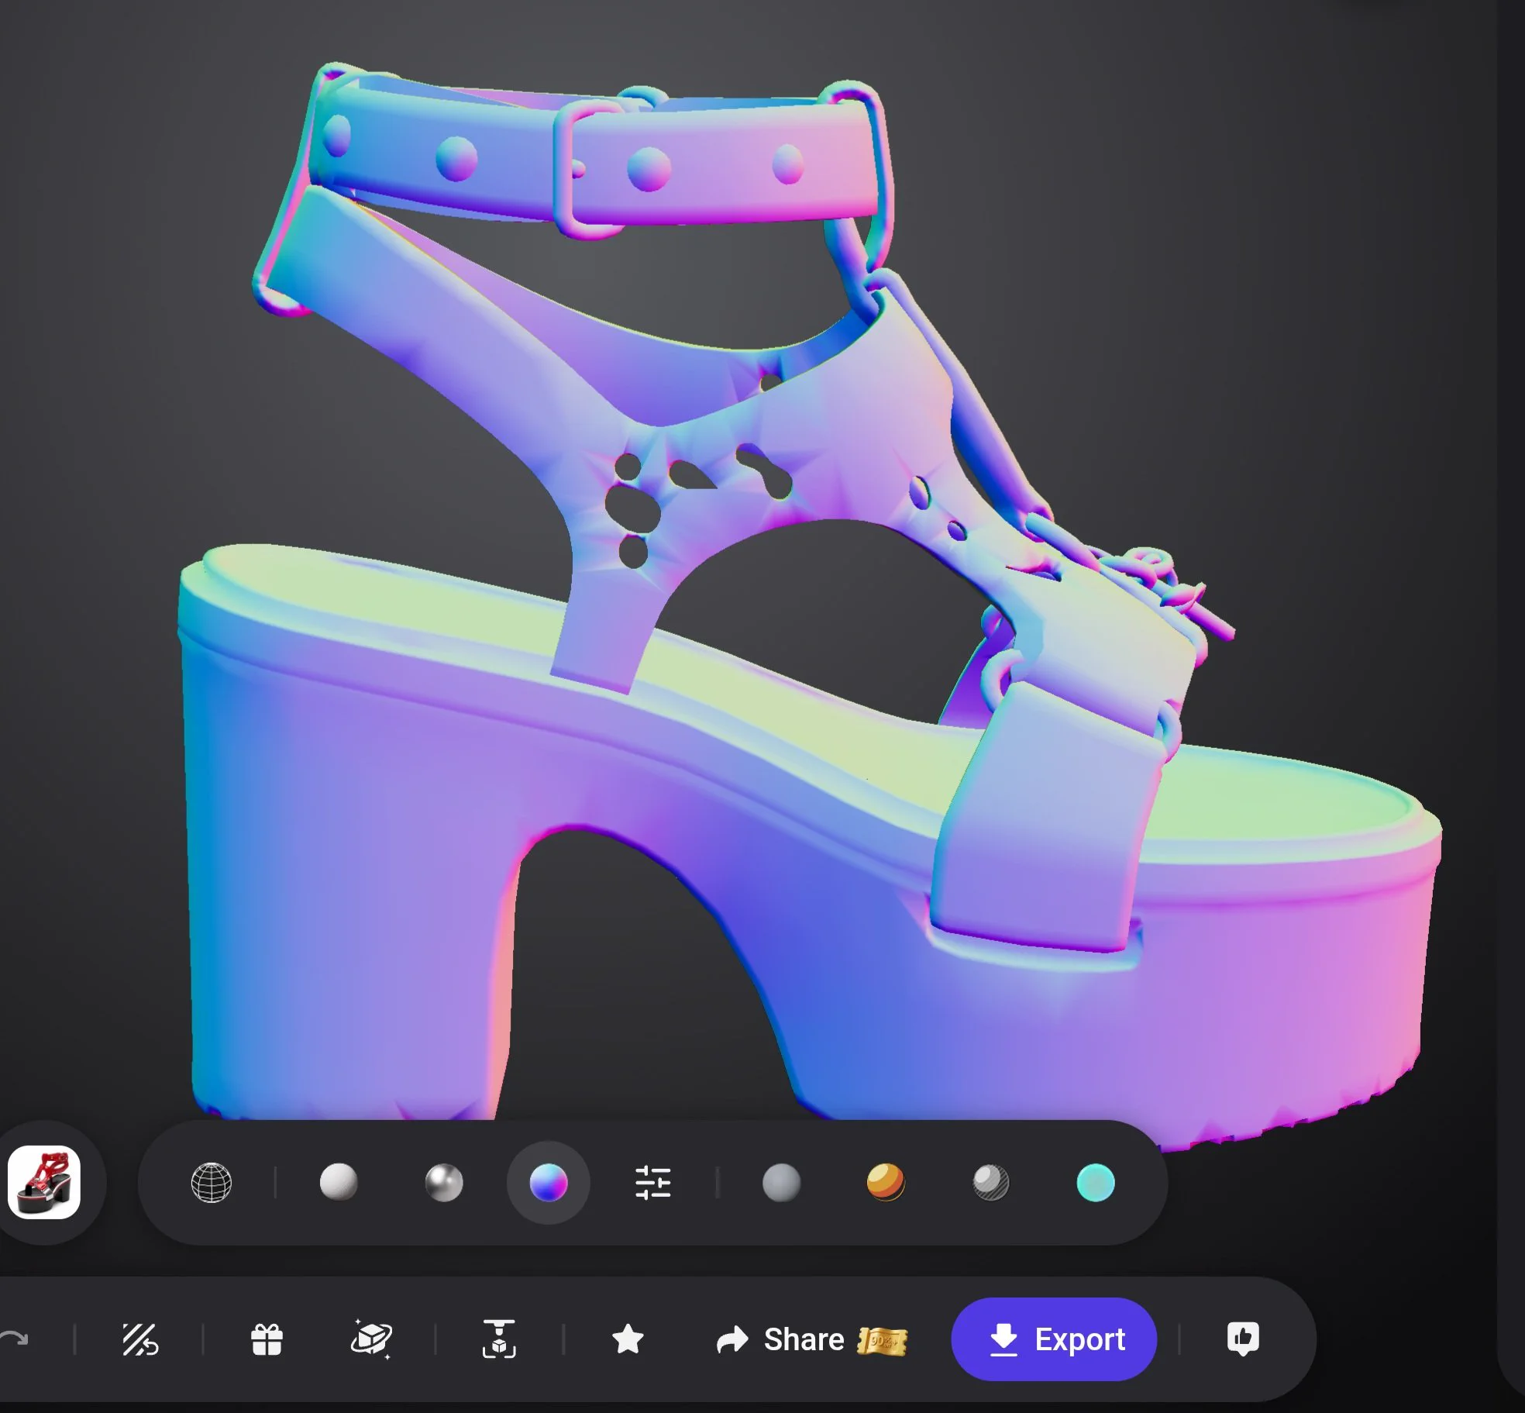Screen dimensions: 1525x1413
Task: Click the planet cube with sparkles icon
Action: click(x=371, y=1339)
